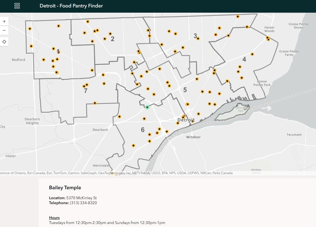This screenshot has width=316, height=227.
Task: Select the southernmost pantry marker in District 6
Action: point(133,145)
